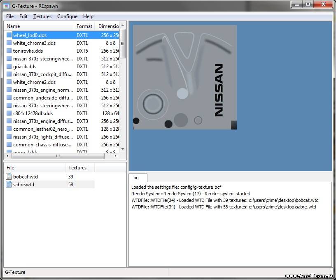Select the tonirovka.dds texture name
This screenshot has height=280, width=336.
(x=28, y=51)
